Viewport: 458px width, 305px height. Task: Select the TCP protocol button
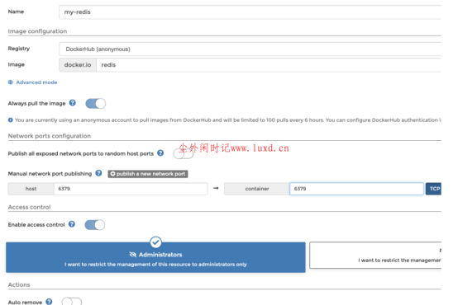(x=433, y=189)
